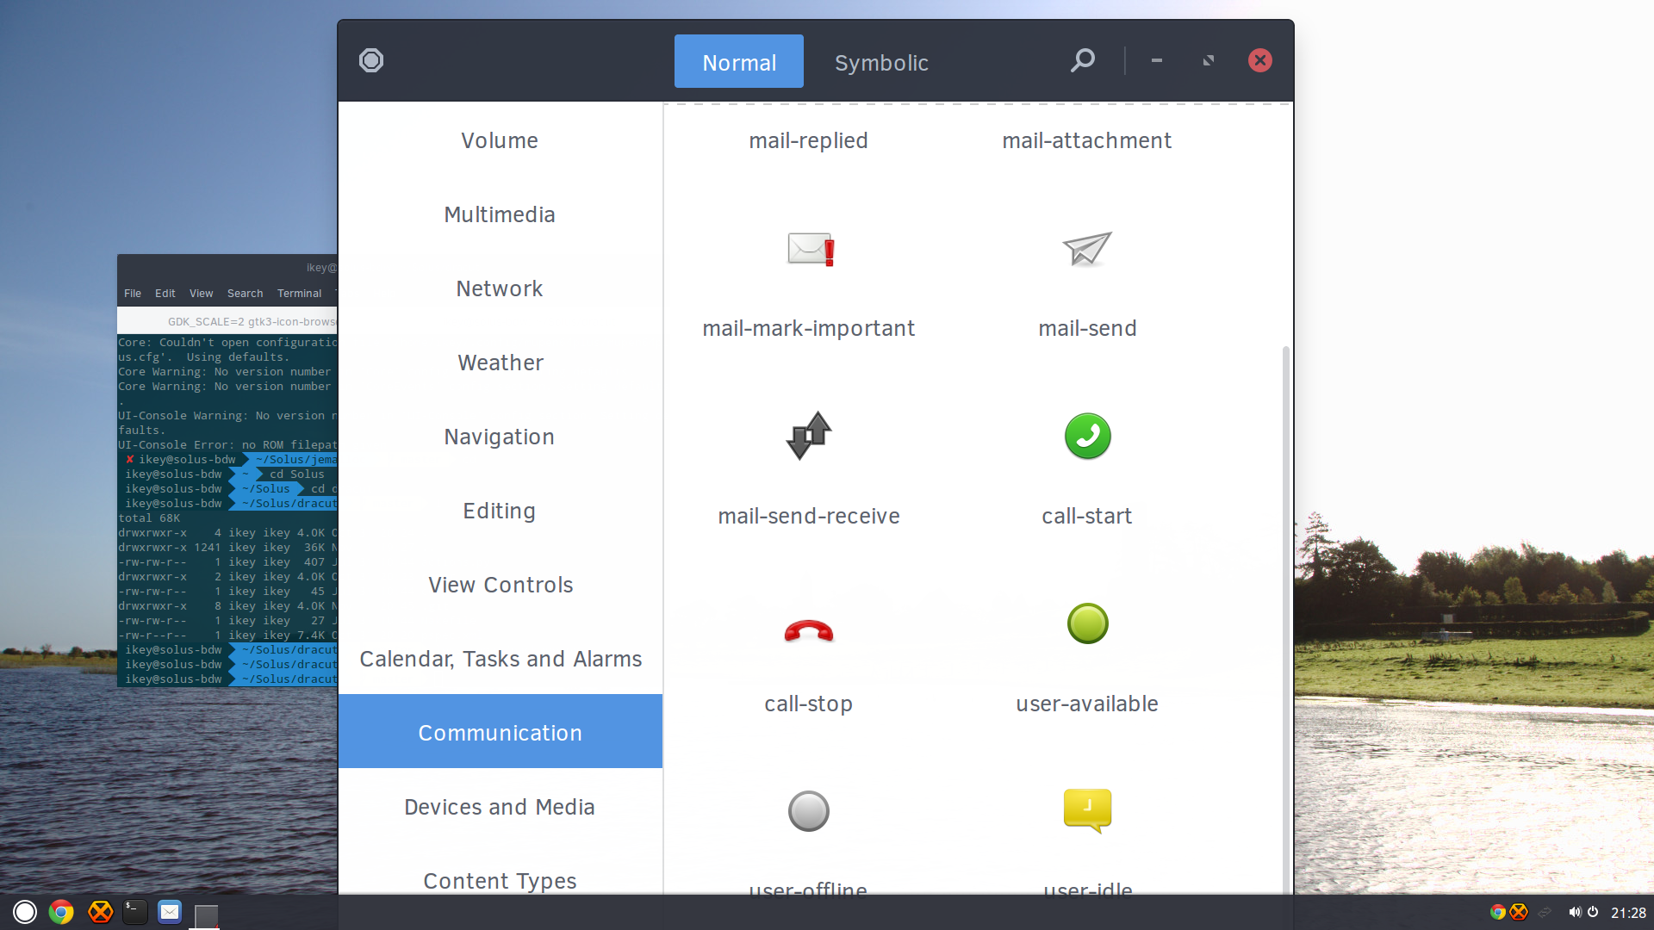Select the green user-available circle icon
Screen dimensions: 1654x930
[1087, 623]
